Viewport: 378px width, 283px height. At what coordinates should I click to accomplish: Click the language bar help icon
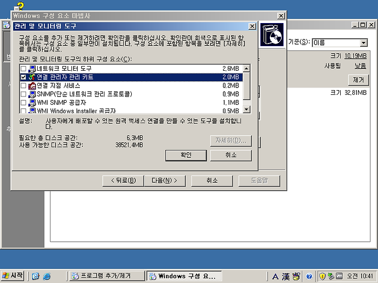pyautogui.click(x=309, y=277)
